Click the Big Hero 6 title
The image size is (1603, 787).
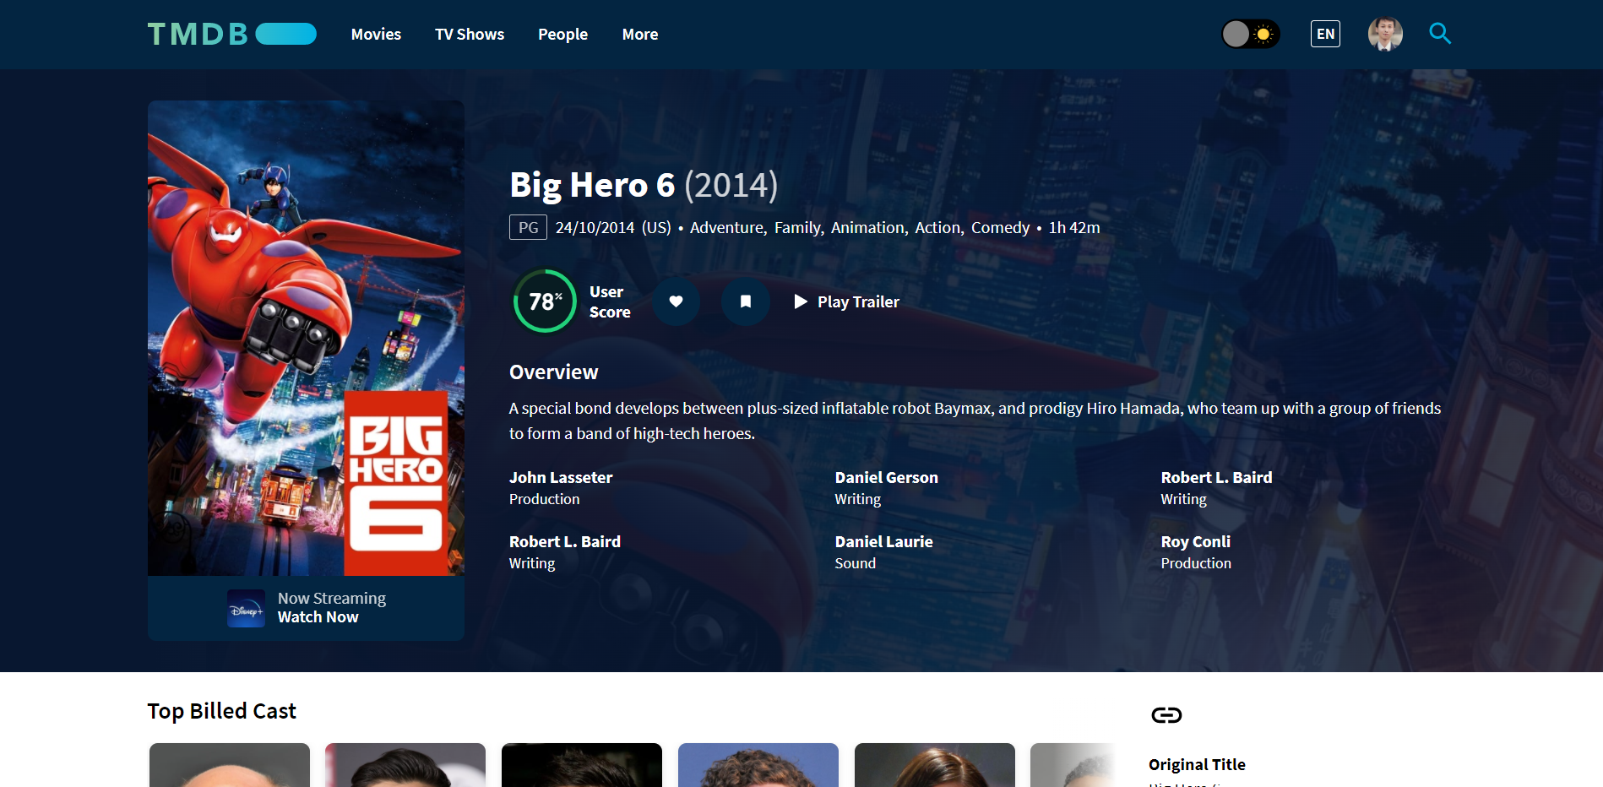(x=592, y=185)
